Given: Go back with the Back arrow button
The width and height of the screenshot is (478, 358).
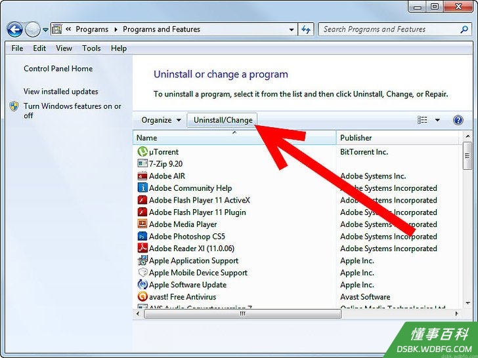Looking at the screenshot, I should tap(14, 30).
